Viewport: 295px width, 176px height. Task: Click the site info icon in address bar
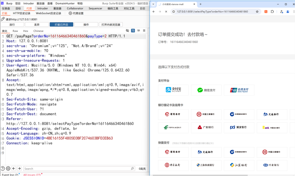(x=174, y=12)
